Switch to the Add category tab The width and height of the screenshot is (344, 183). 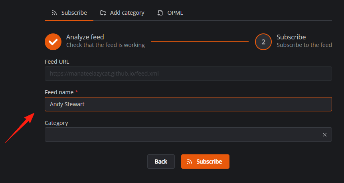click(x=122, y=13)
